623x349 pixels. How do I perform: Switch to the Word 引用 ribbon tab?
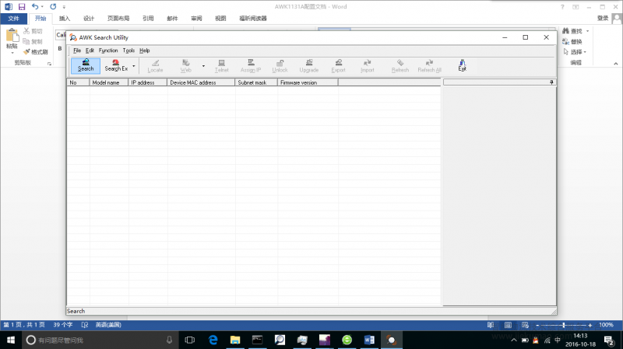click(148, 18)
